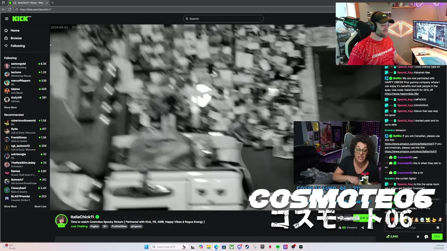Open Classybeef recommended channel
This screenshot has width=447, height=251.
[x=25, y=190]
